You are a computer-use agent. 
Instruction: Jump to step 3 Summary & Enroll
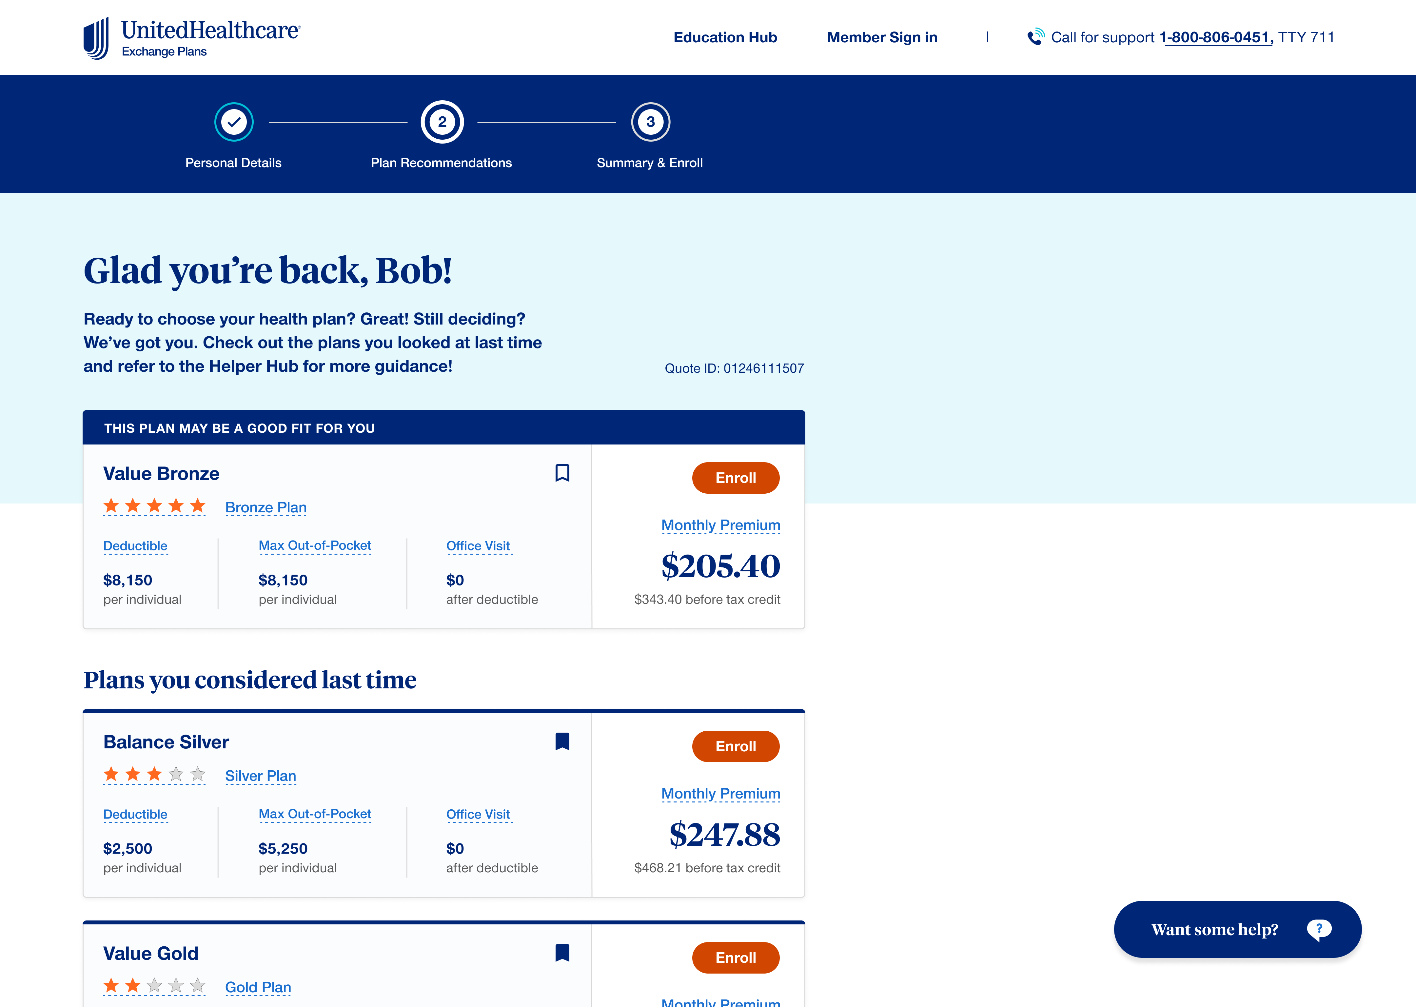click(x=650, y=122)
